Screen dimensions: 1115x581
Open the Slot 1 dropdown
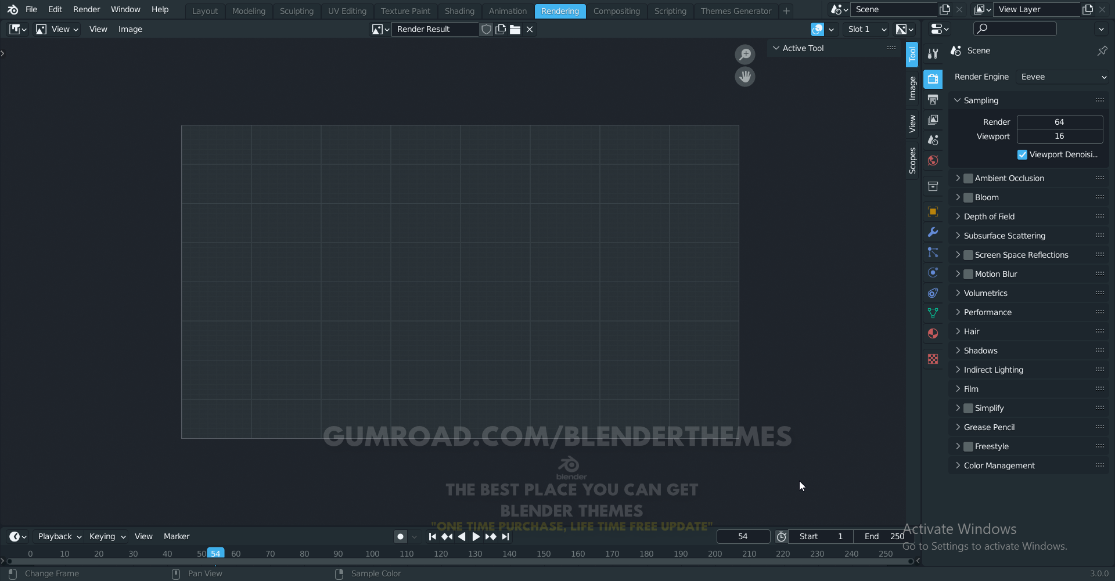[x=867, y=29]
